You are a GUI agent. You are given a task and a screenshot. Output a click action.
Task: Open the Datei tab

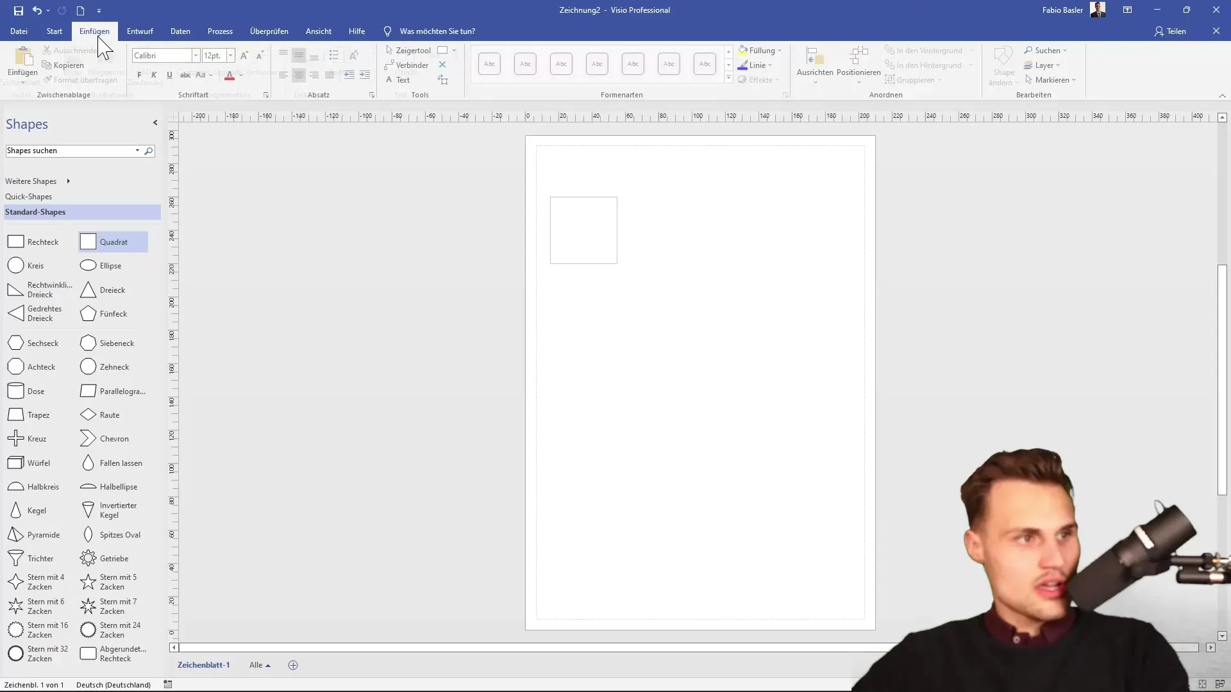[x=19, y=31]
